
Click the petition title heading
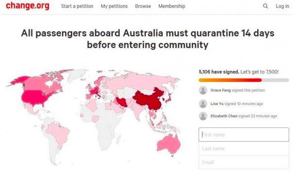pos(148,39)
